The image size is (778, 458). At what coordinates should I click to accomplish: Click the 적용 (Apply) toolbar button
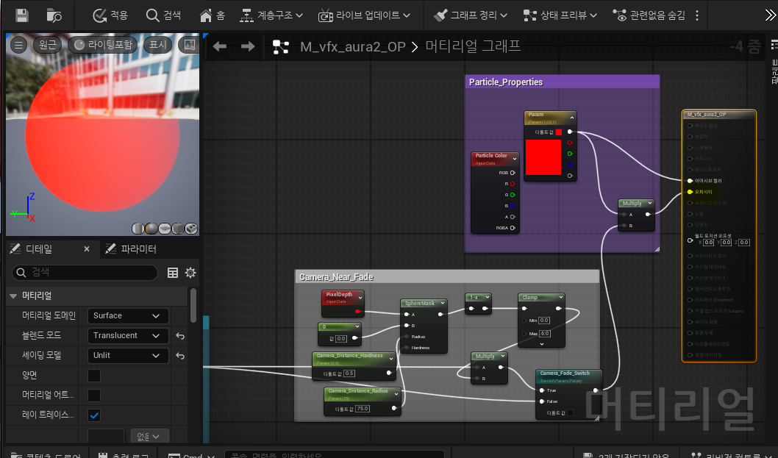110,15
